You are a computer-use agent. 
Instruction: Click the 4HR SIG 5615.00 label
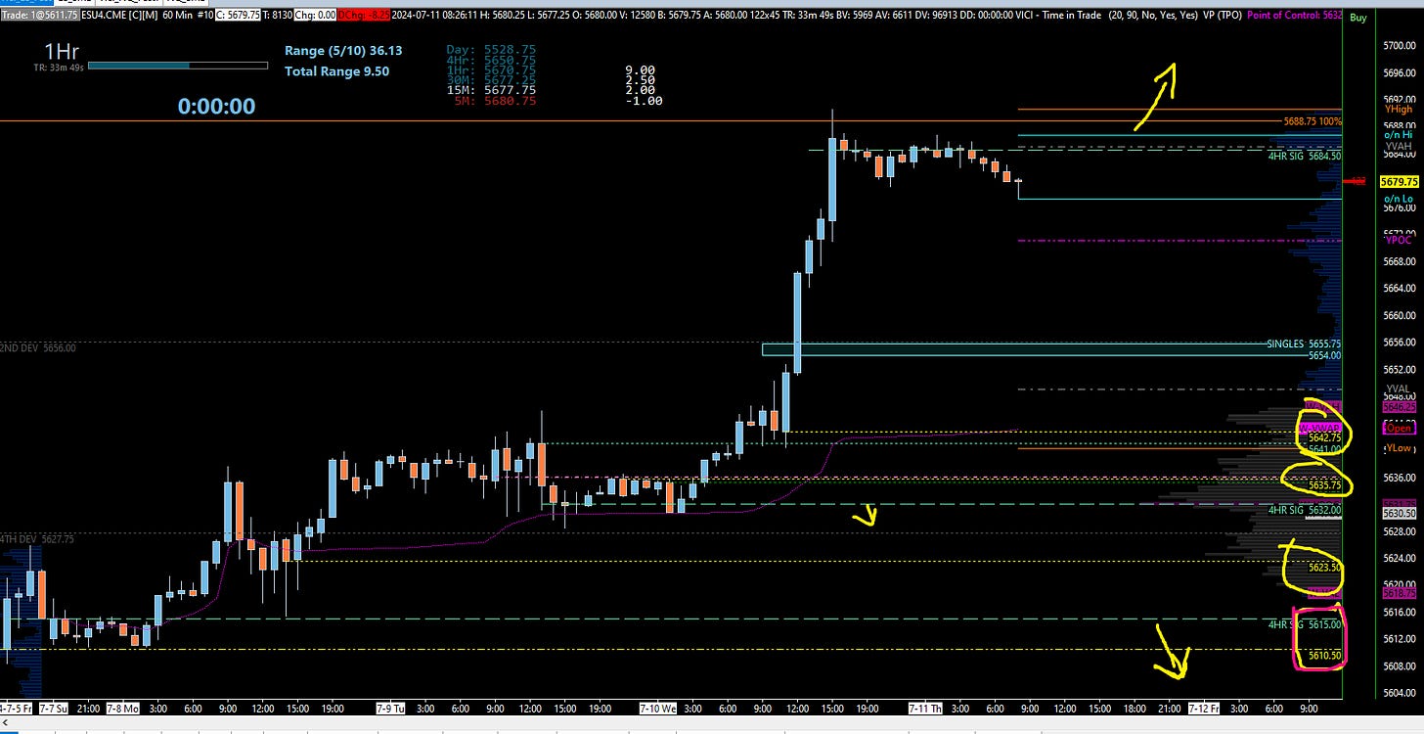pyautogui.click(x=1305, y=624)
